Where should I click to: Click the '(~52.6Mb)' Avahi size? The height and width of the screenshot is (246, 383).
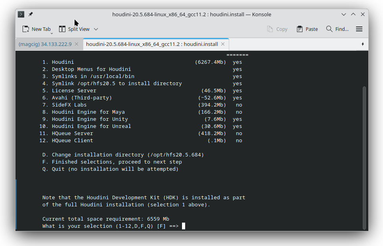pyautogui.click(x=212, y=98)
